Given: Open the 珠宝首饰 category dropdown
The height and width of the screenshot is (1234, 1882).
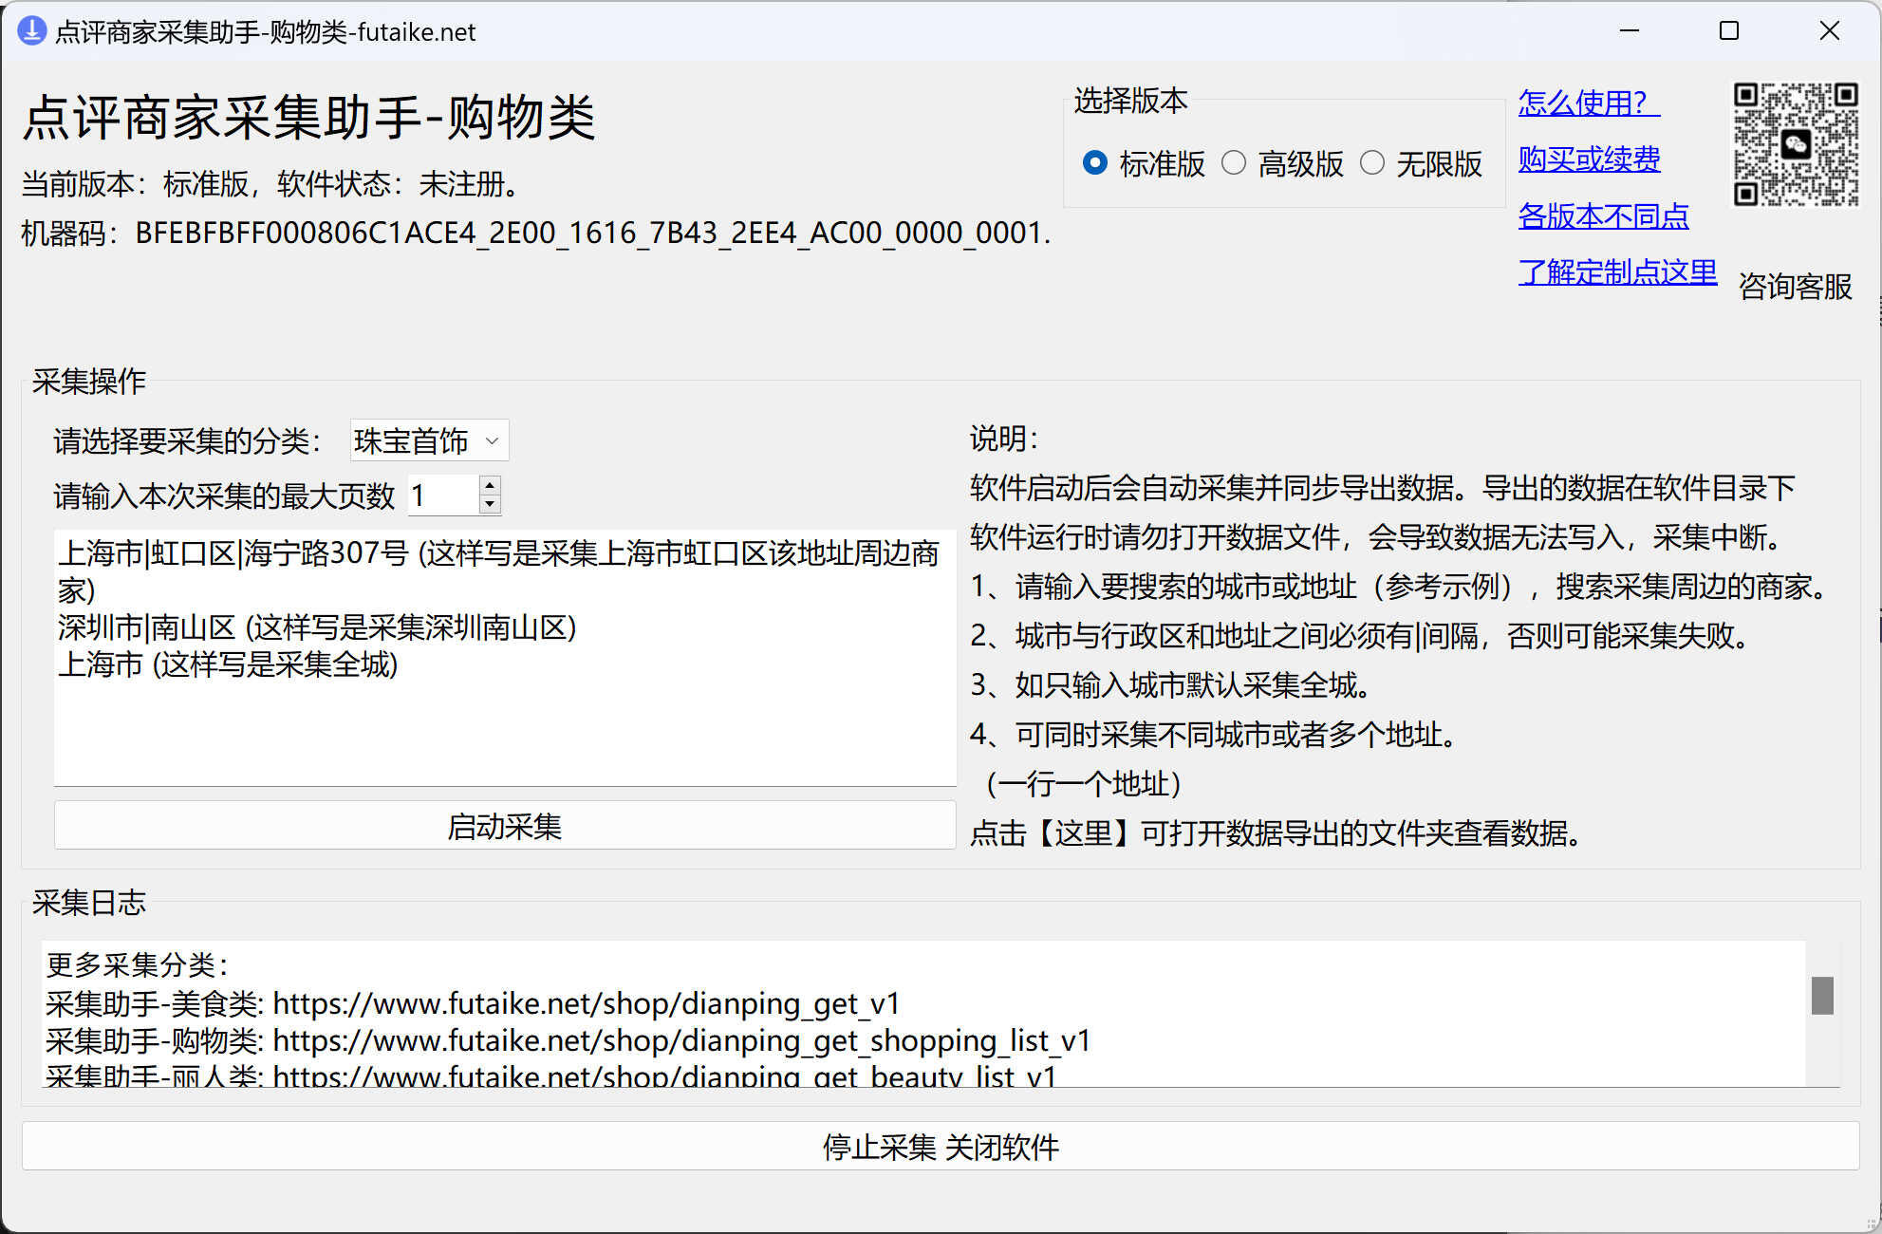Looking at the screenshot, I should click(x=429, y=440).
